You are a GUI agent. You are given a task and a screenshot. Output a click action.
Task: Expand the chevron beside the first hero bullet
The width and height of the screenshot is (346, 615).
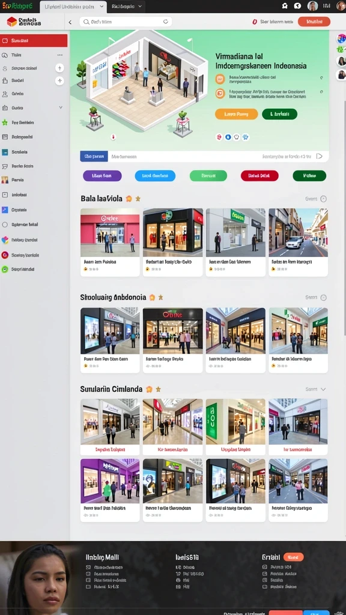point(321,77)
